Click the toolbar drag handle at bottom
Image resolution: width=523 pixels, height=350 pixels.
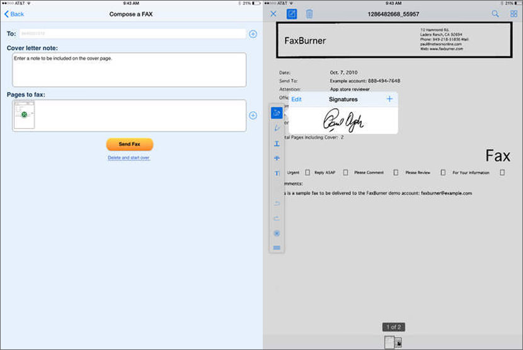point(277,247)
